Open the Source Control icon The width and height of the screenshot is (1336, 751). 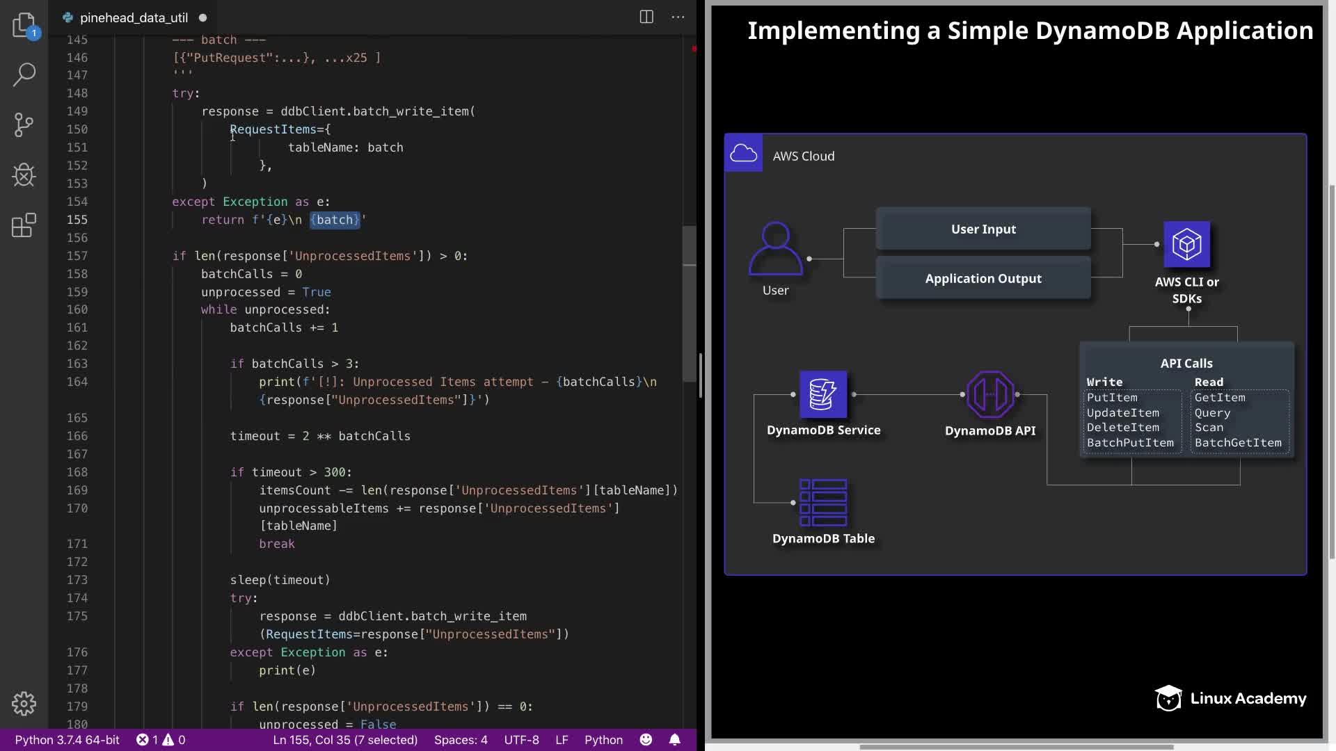(x=24, y=125)
